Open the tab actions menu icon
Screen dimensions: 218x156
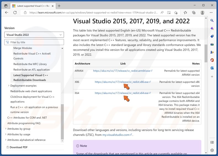[x=6, y=6]
